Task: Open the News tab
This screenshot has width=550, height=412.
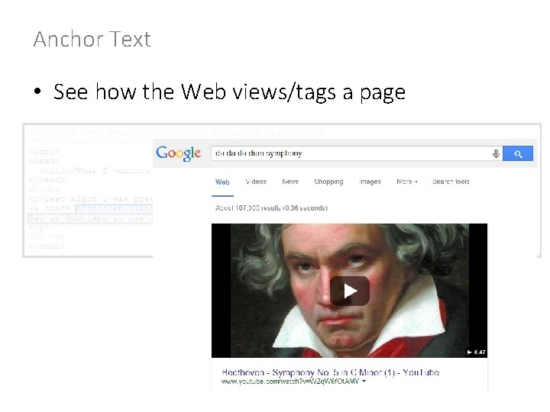Action: tap(290, 182)
